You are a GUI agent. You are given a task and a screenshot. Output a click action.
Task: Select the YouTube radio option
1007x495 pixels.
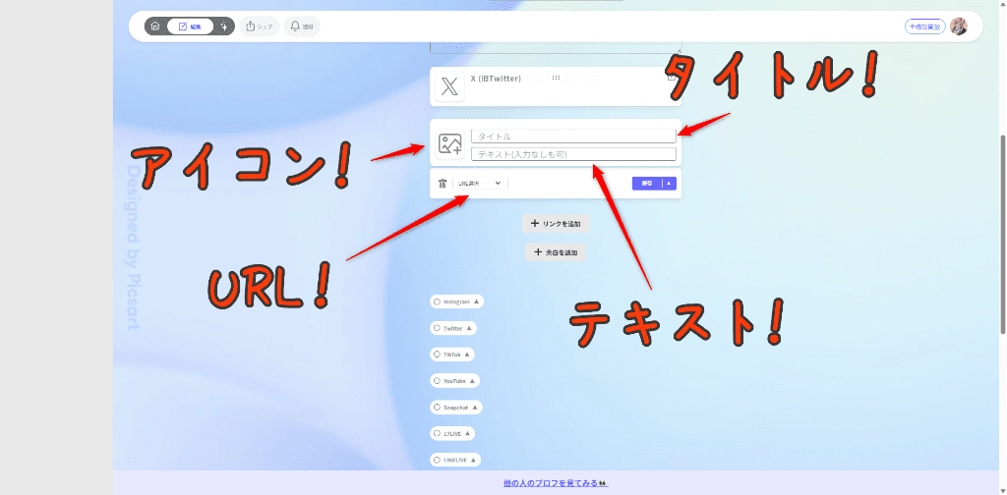tap(437, 380)
